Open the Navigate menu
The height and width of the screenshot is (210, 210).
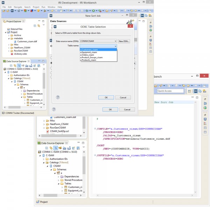(18, 7)
